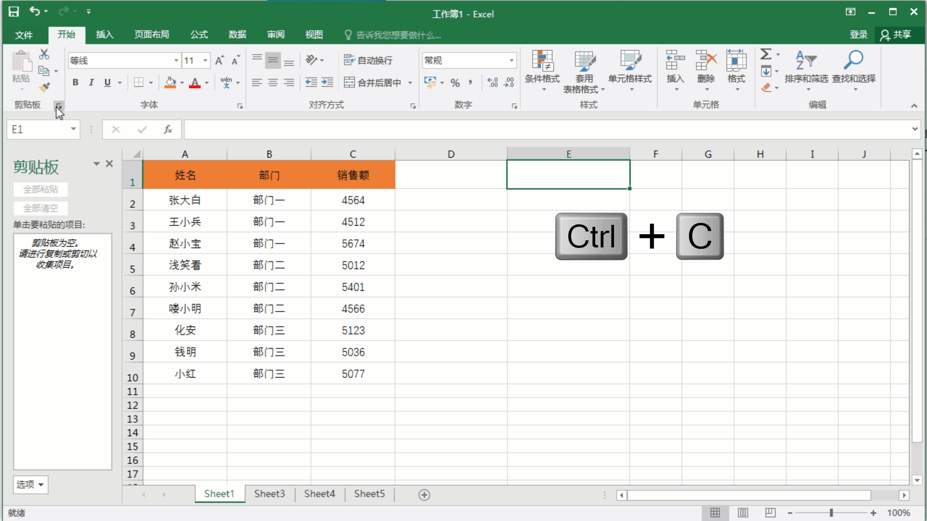Click font color picker swatch
The image size is (927, 521).
click(195, 86)
